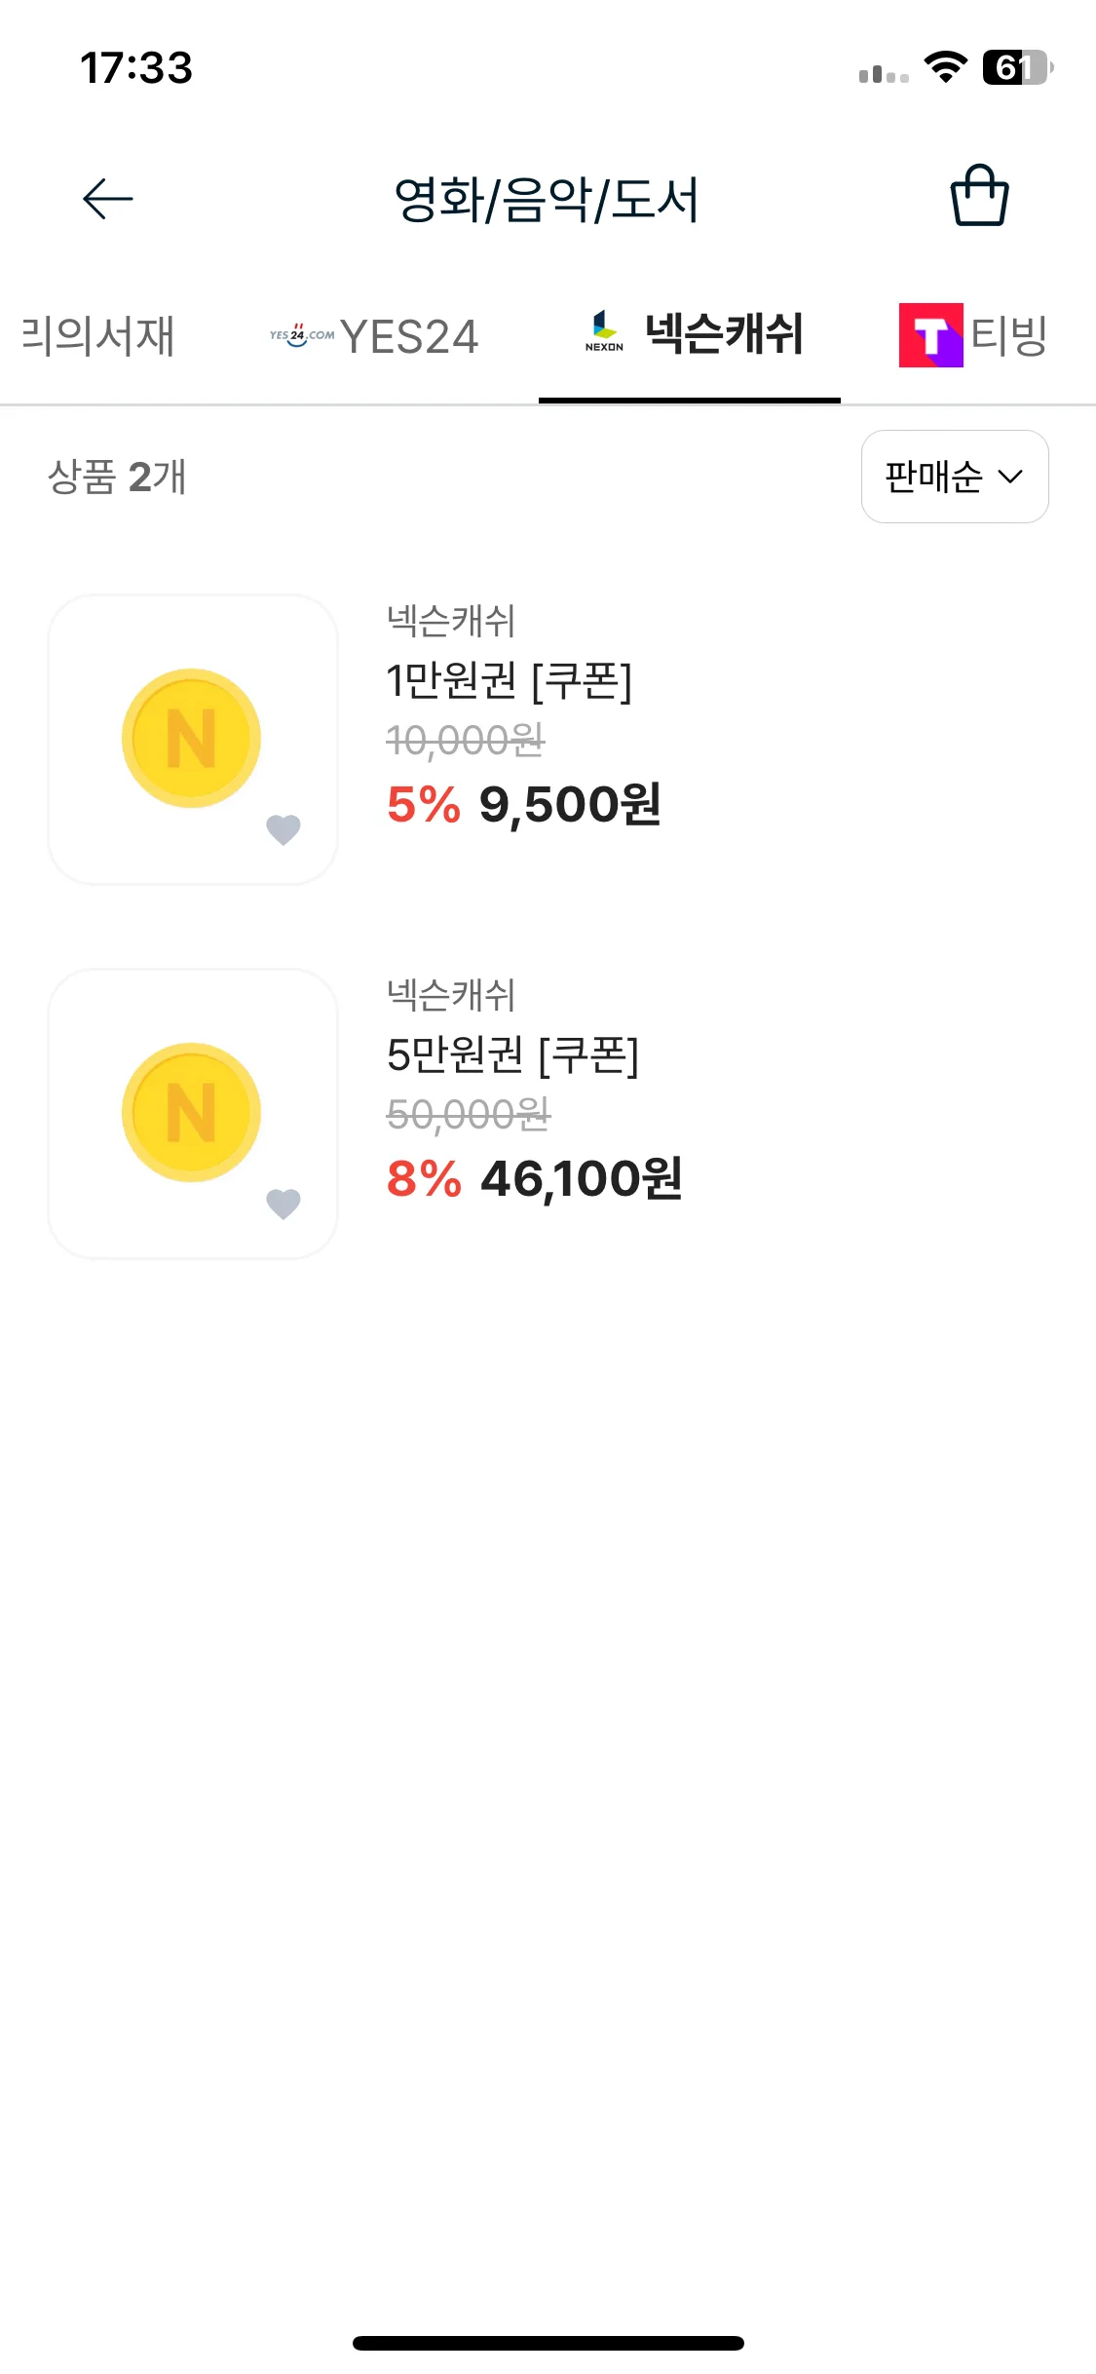Image resolution: width=1096 pixels, height=2374 pixels.
Task: Open the shopping bag cart icon
Action: pyautogui.click(x=979, y=196)
